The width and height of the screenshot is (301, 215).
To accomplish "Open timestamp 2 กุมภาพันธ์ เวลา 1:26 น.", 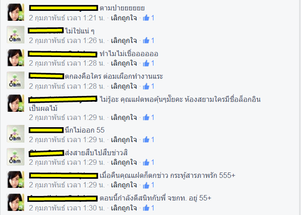I will (67, 41).
